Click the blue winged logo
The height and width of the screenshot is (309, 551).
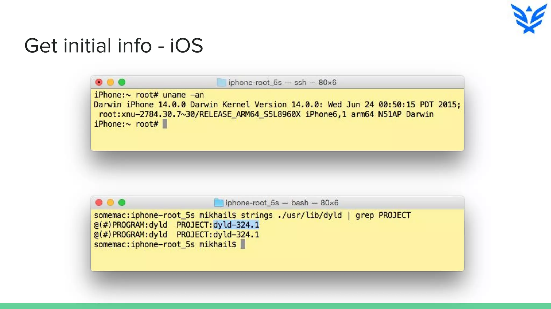point(529,19)
